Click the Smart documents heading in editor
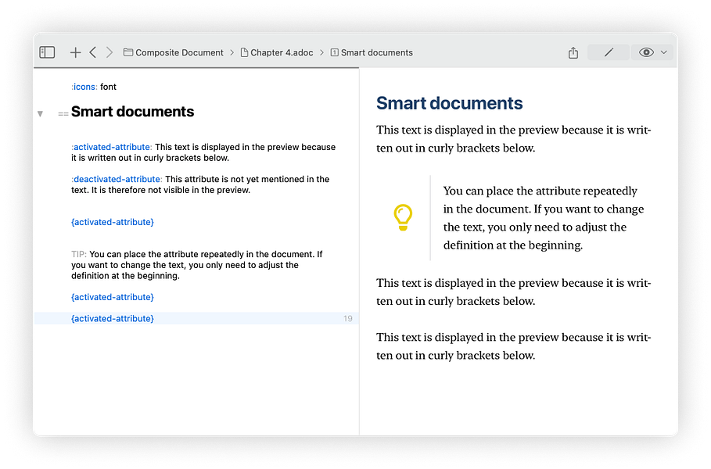This screenshot has height=469, width=711. click(x=132, y=112)
